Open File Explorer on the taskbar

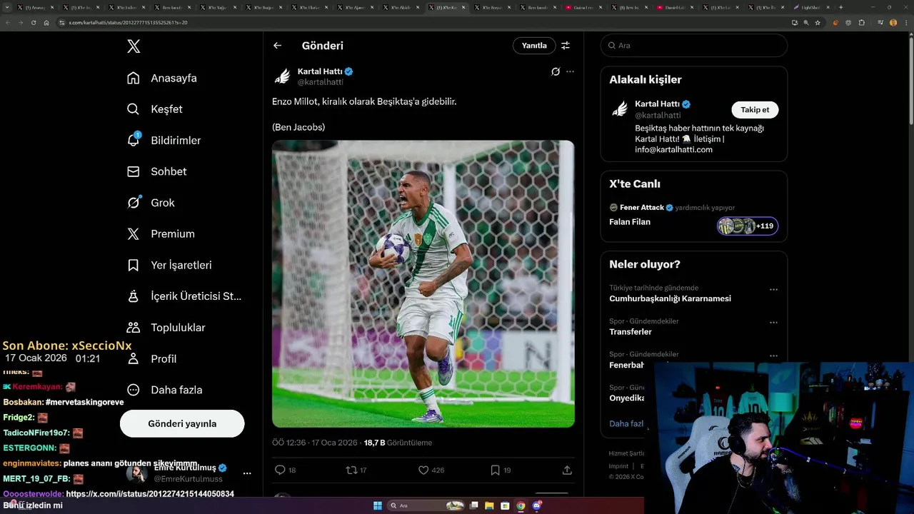coord(490,505)
